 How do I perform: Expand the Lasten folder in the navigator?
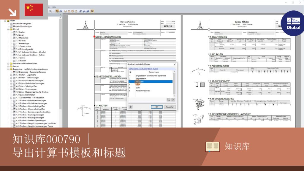8,66
